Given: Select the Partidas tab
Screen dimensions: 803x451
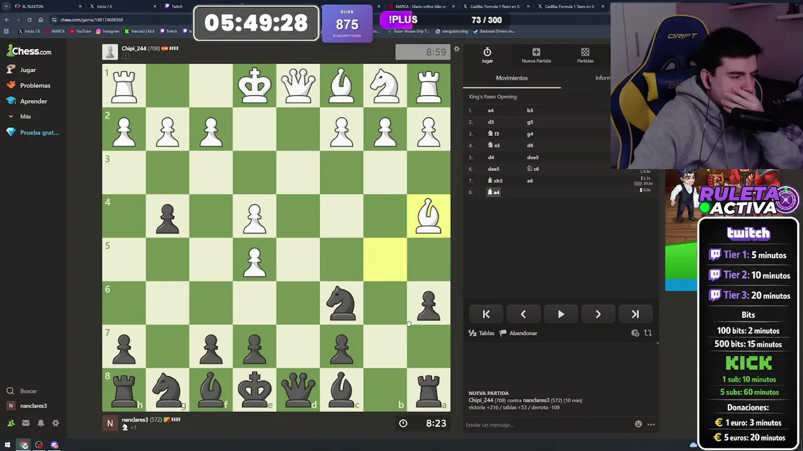Looking at the screenshot, I should point(585,55).
